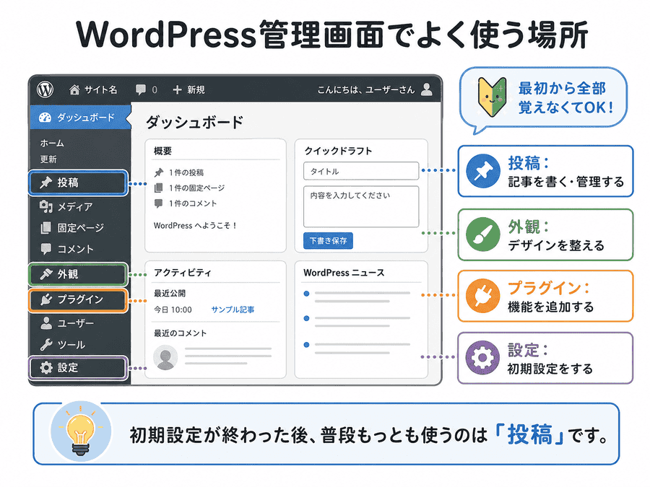This screenshot has width=650, height=487.
Task: Open the 更新 submenu item
Action: 48,159
